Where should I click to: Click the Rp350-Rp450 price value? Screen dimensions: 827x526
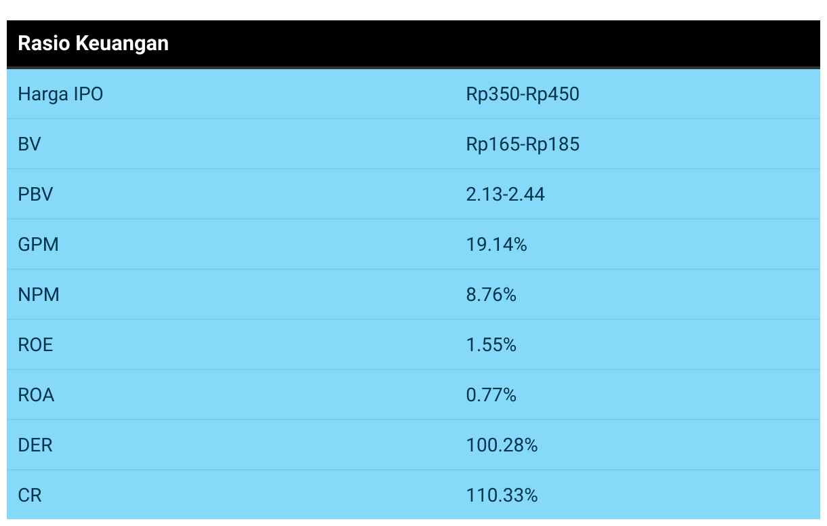[523, 94]
